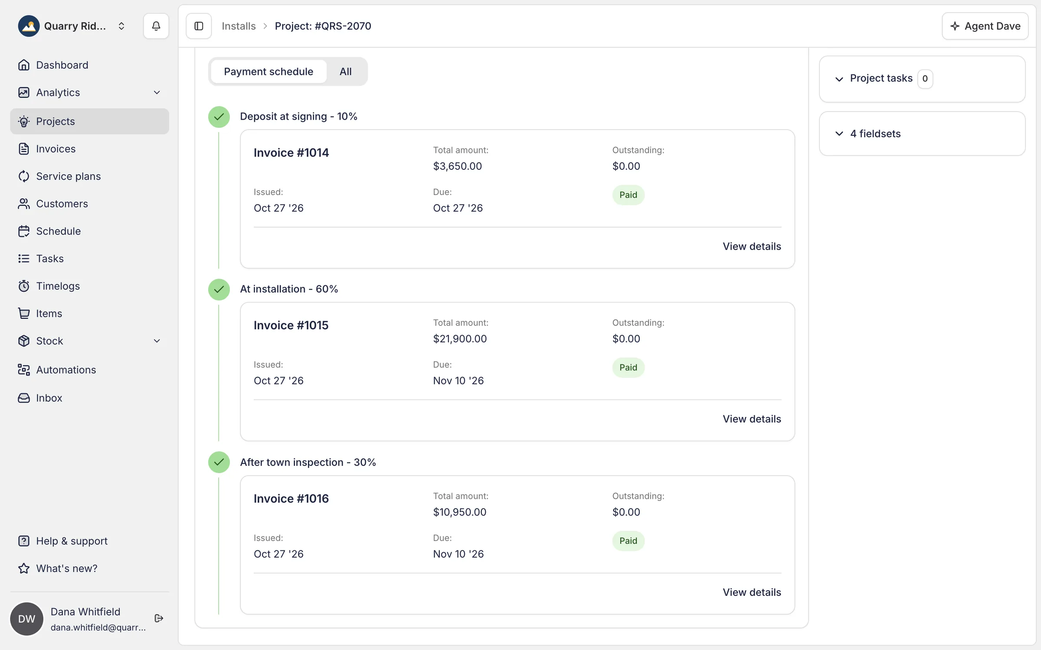Image resolution: width=1041 pixels, height=650 pixels.
Task: Open Service plans page
Action: [89, 176]
